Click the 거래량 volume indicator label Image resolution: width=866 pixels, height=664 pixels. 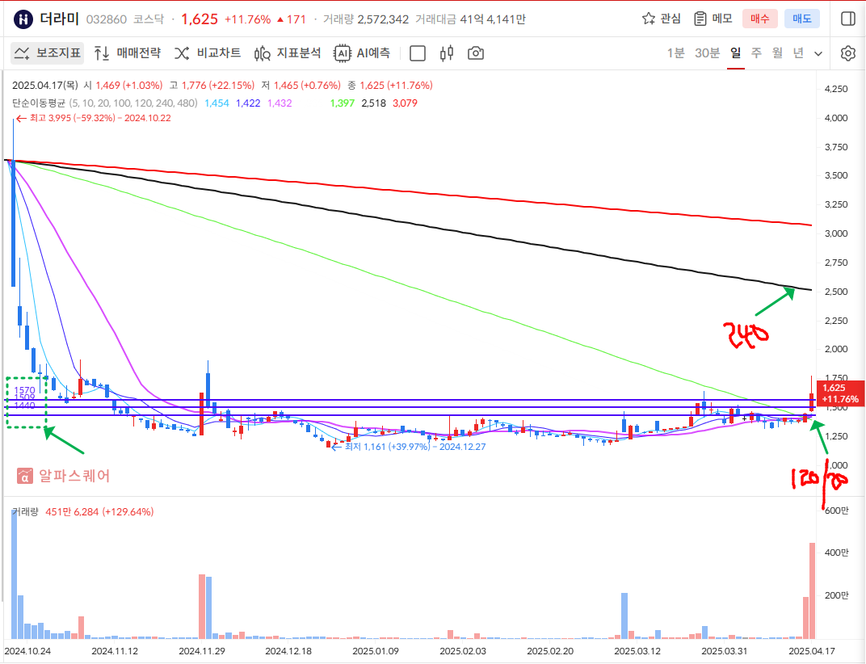25,511
